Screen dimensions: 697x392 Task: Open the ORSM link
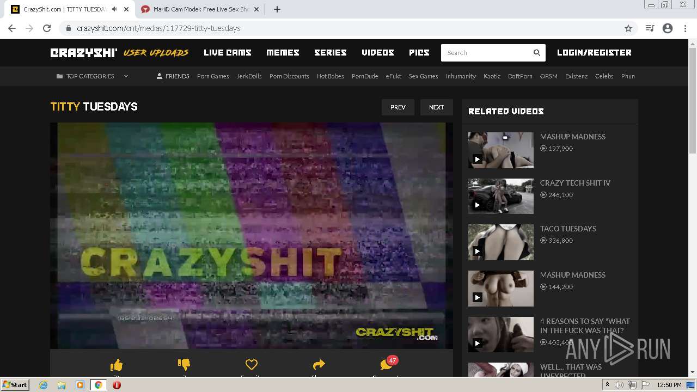pos(549,76)
